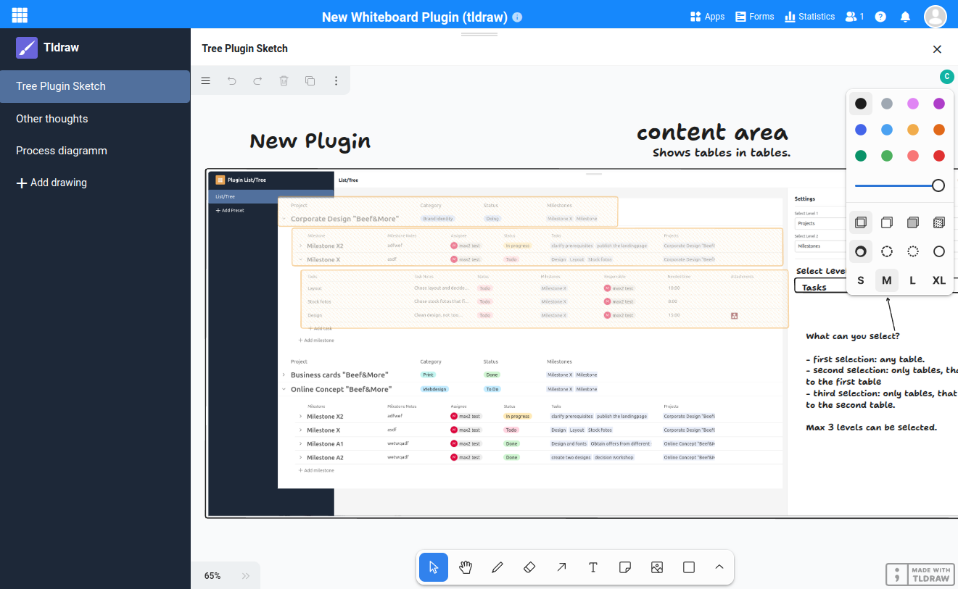
Task: Pick the Rectangle shape tool
Action: click(x=689, y=567)
